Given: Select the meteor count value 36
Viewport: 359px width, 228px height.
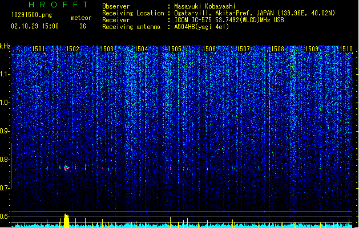Looking at the screenshot, I should click(83, 26).
